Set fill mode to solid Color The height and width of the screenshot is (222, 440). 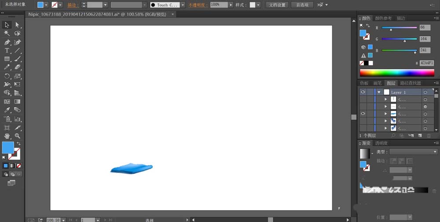[x=6, y=166]
